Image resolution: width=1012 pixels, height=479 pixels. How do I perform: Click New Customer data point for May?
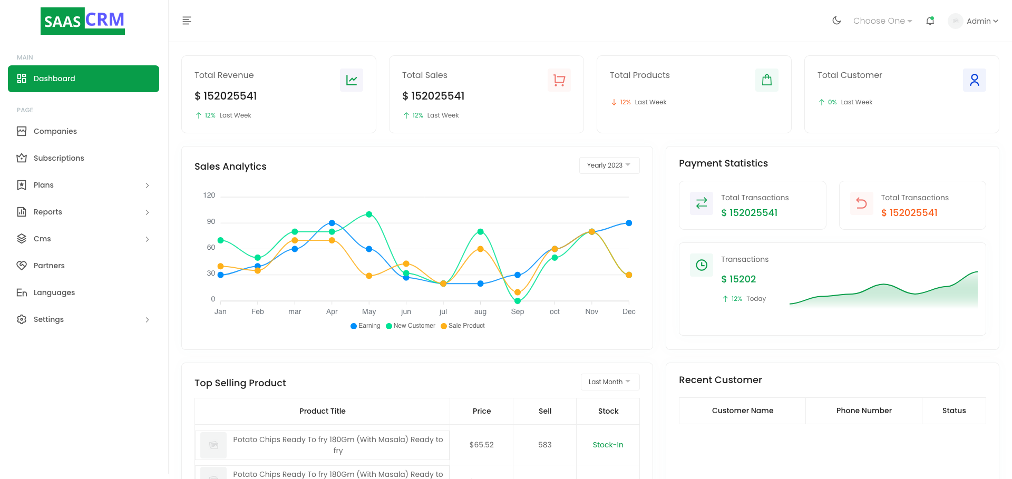pyautogui.click(x=369, y=214)
